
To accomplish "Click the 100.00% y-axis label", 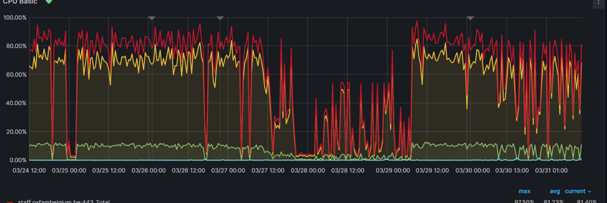I will tap(15, 18).
